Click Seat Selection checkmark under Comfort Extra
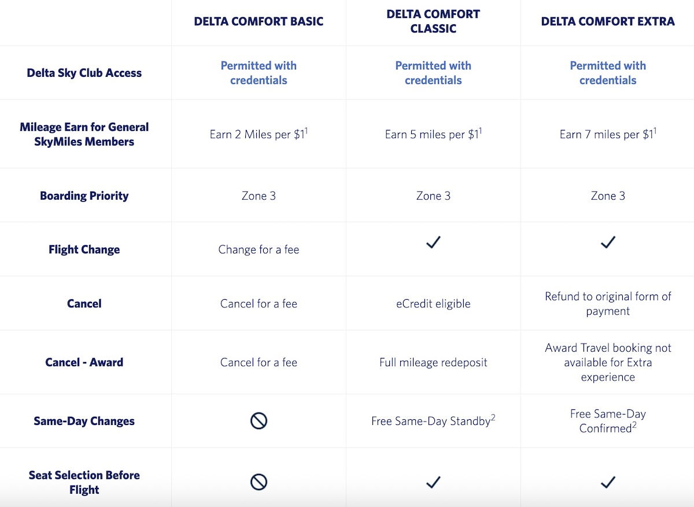Screen dimensions: 694x507 pyautogui.click(x=608, y=482)
